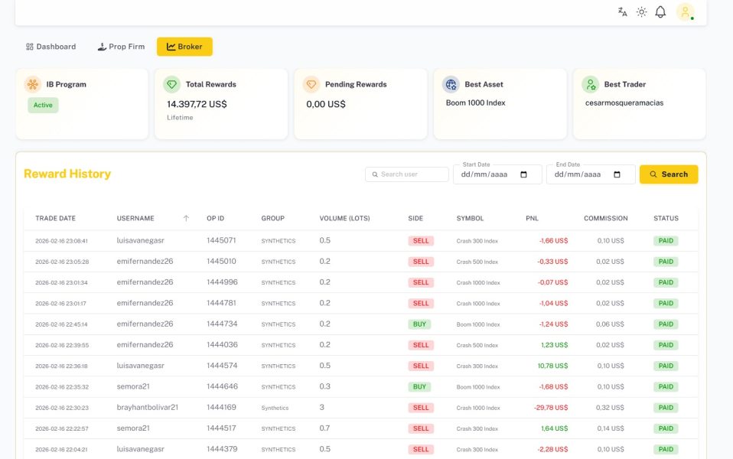Click the Best Trader person icon

[590, 84]
